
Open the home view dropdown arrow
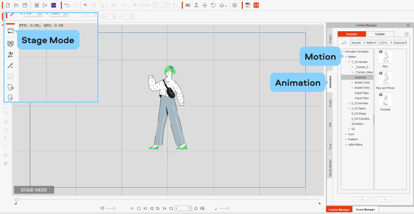coord(226,6)
